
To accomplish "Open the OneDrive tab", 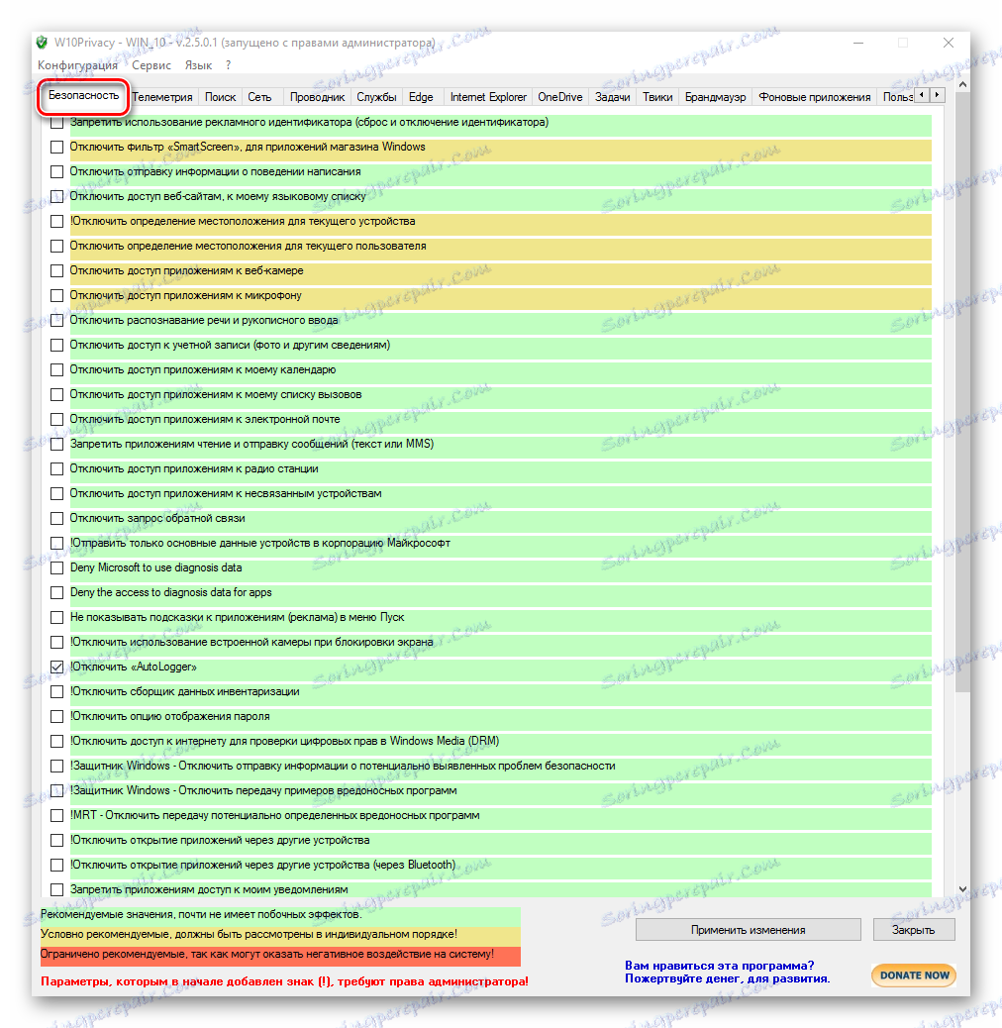I will pos(557,96).
